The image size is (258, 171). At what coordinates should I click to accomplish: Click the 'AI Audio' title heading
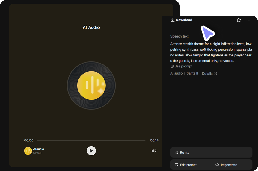(91, 27)
